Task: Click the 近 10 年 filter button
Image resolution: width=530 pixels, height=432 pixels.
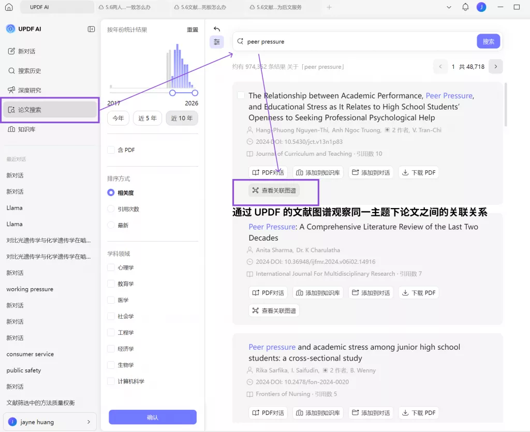Action: point(182,118)
